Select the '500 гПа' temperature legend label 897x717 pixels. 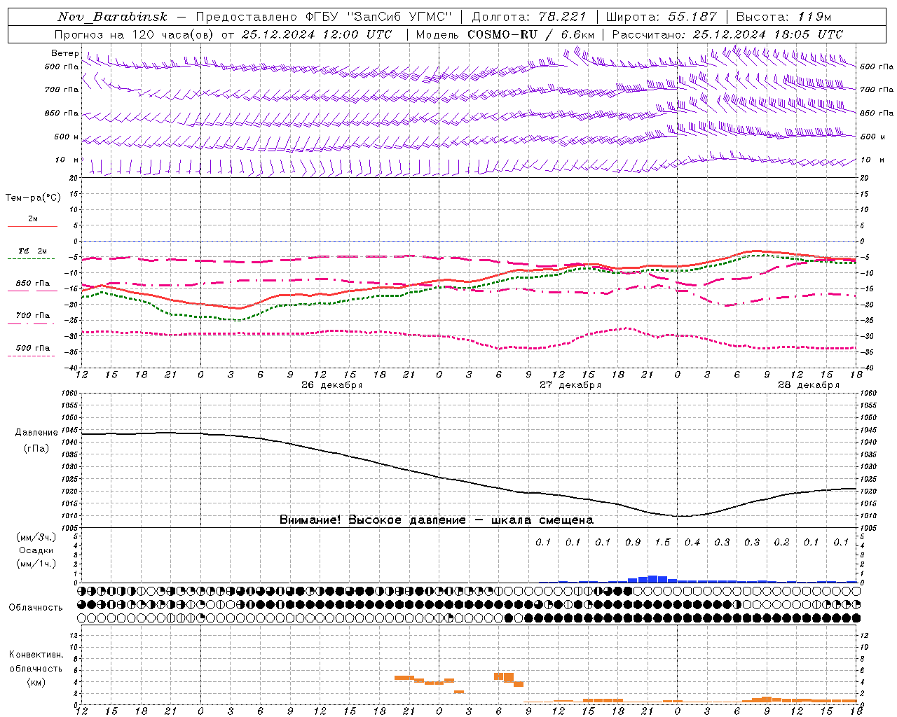click(x=32, y=347)
